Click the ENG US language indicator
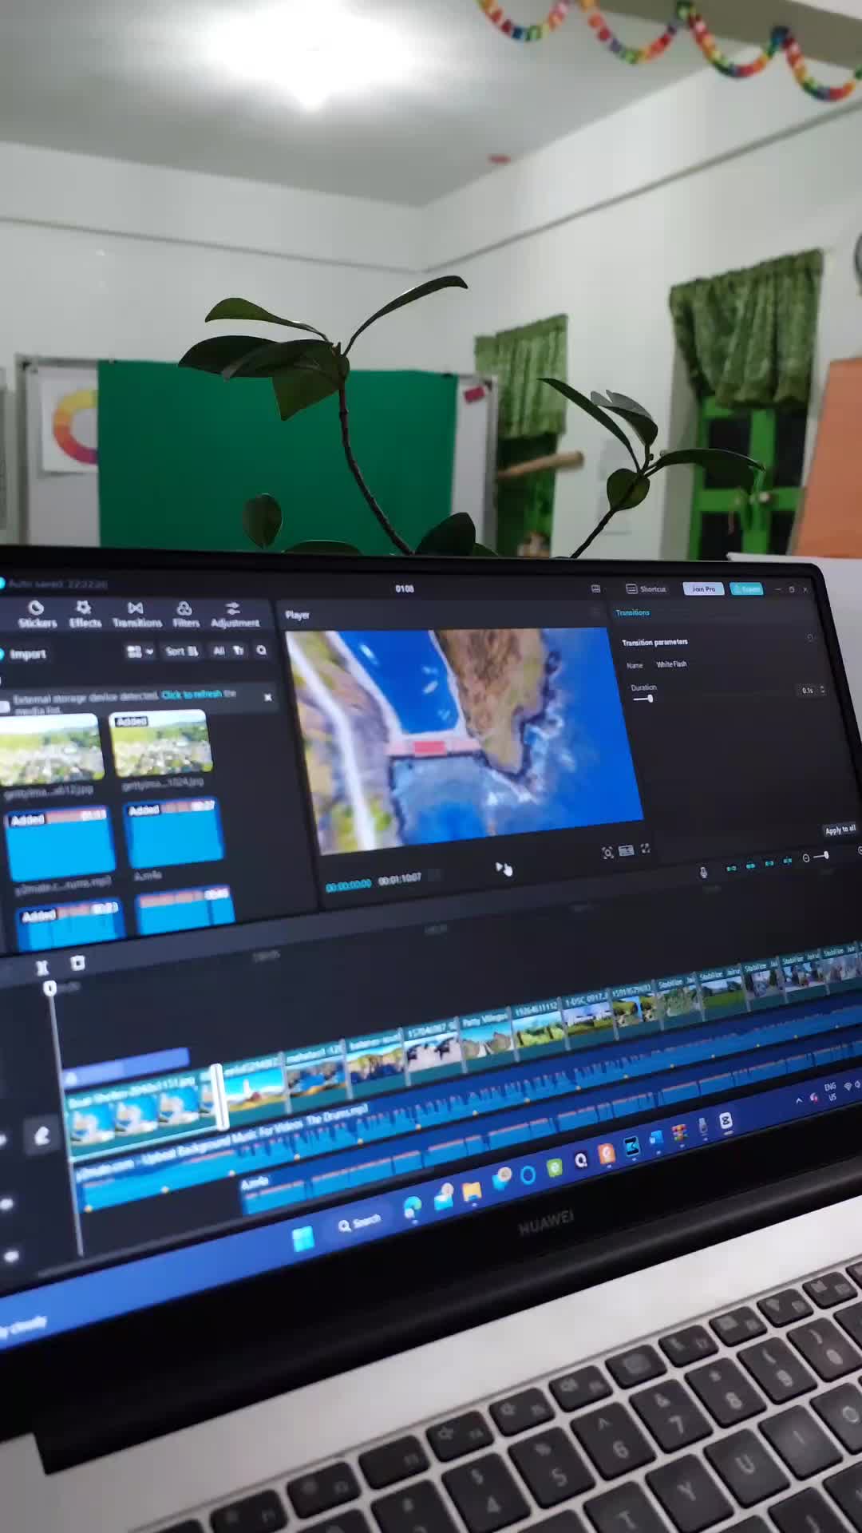Screen dimensions: 862x1533 pos(831,1091)
